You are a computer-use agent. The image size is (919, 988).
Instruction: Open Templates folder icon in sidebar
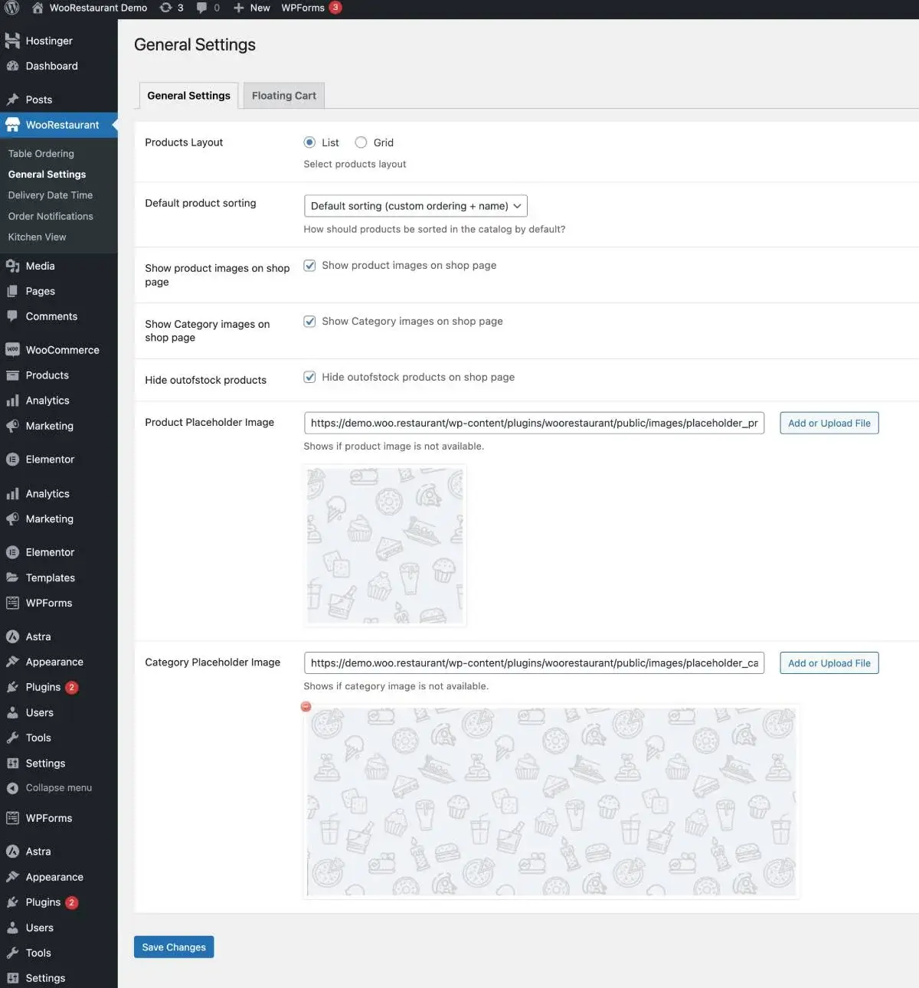[x=12, y=577]
